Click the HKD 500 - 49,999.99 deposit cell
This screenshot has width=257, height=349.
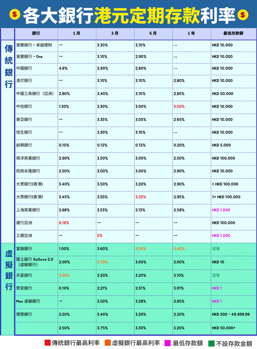tap(231, 314)
